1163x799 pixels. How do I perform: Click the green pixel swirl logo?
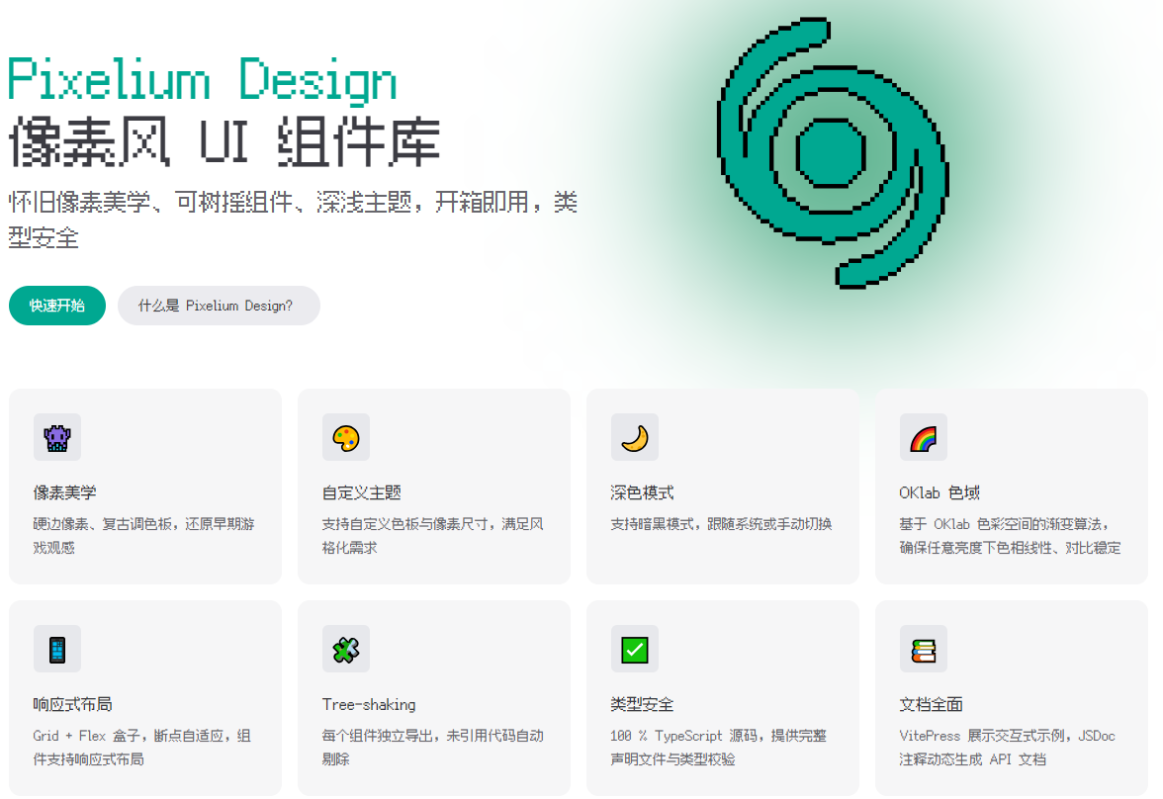[x=833, y=153]
